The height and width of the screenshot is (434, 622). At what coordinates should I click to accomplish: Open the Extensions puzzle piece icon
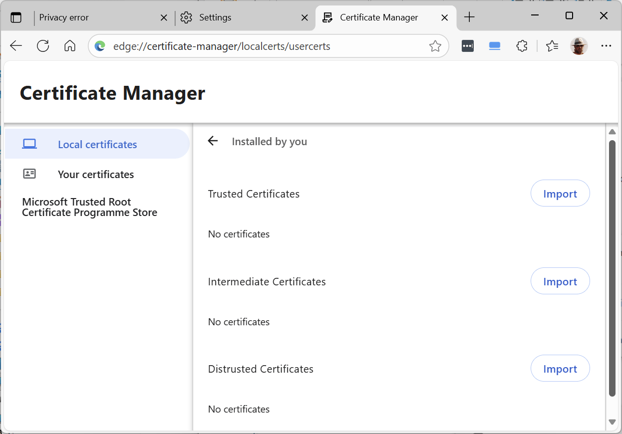click(x=522, y=46)
